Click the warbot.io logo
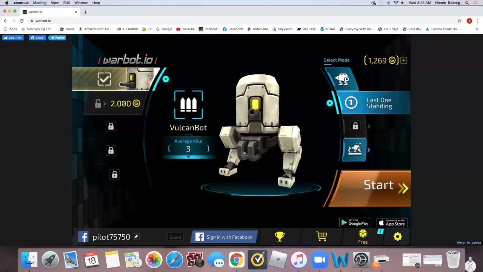The width and height of the screenshot is (483, 272). (x=128, y=60)
